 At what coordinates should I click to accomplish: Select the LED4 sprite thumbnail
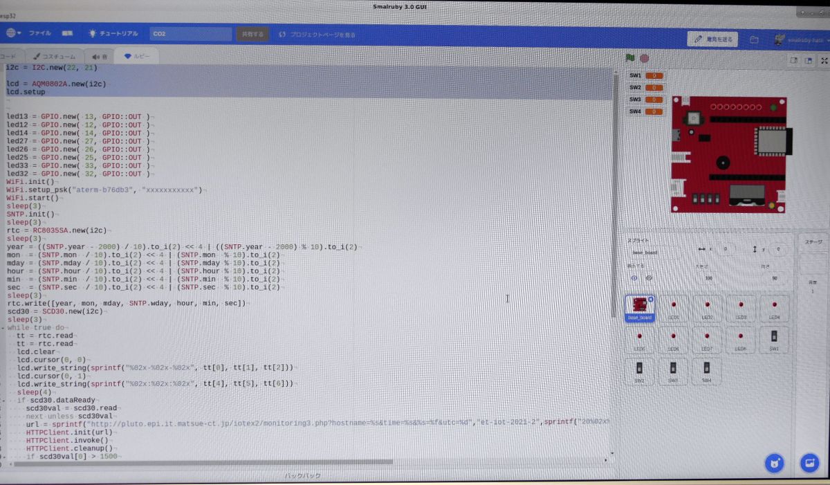click(774, 307)
